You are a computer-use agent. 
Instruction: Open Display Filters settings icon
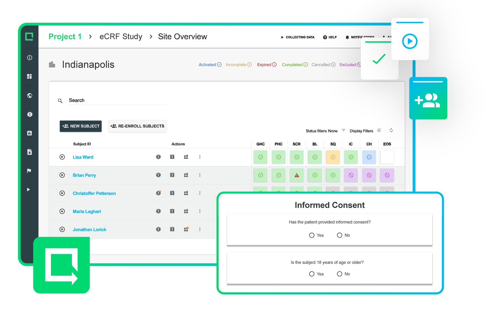pyautogui.click(x=379, y=130)
